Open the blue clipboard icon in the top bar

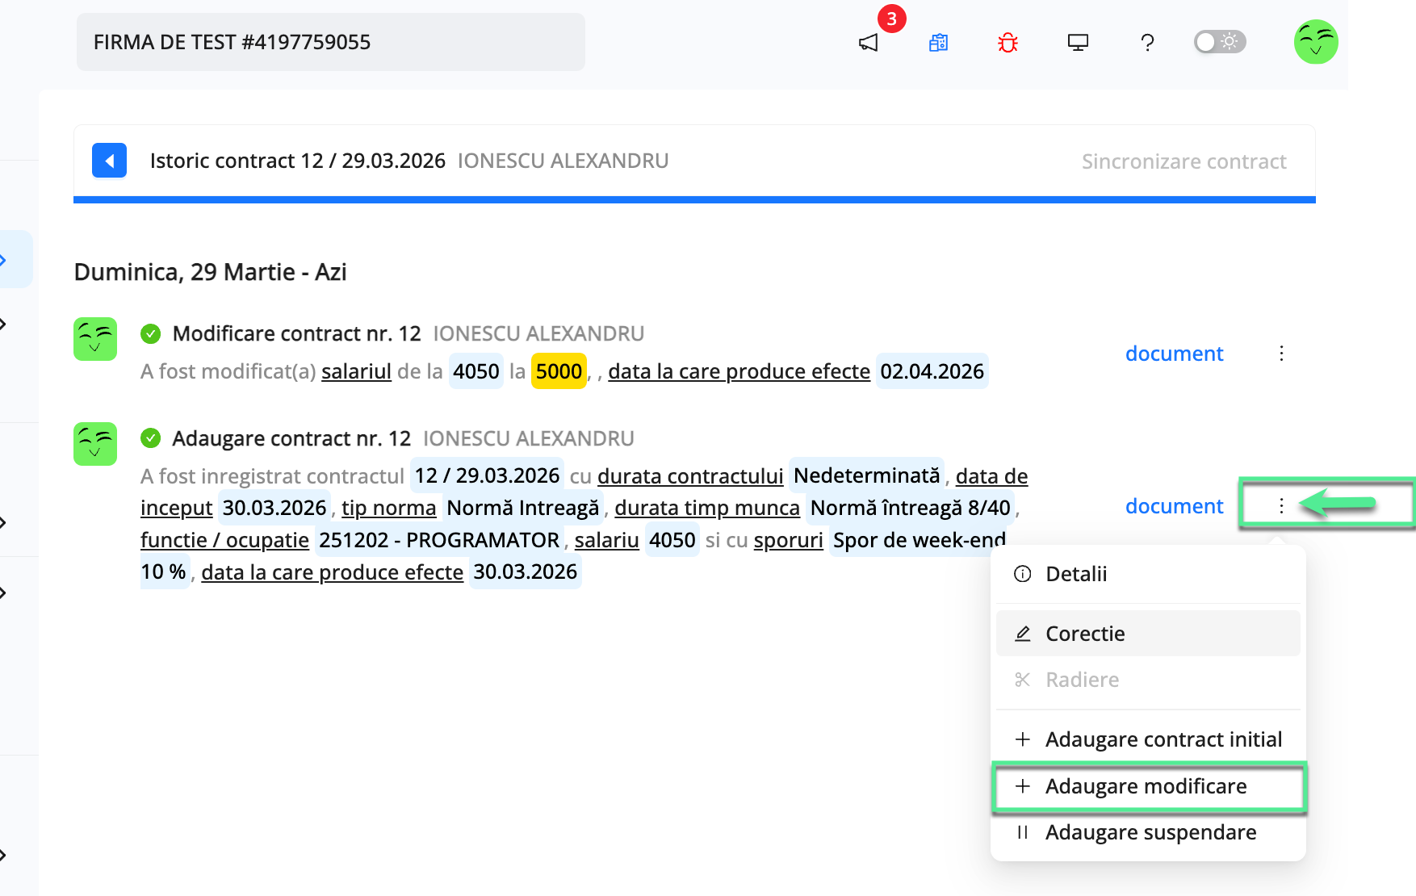(x=938, y=42)
